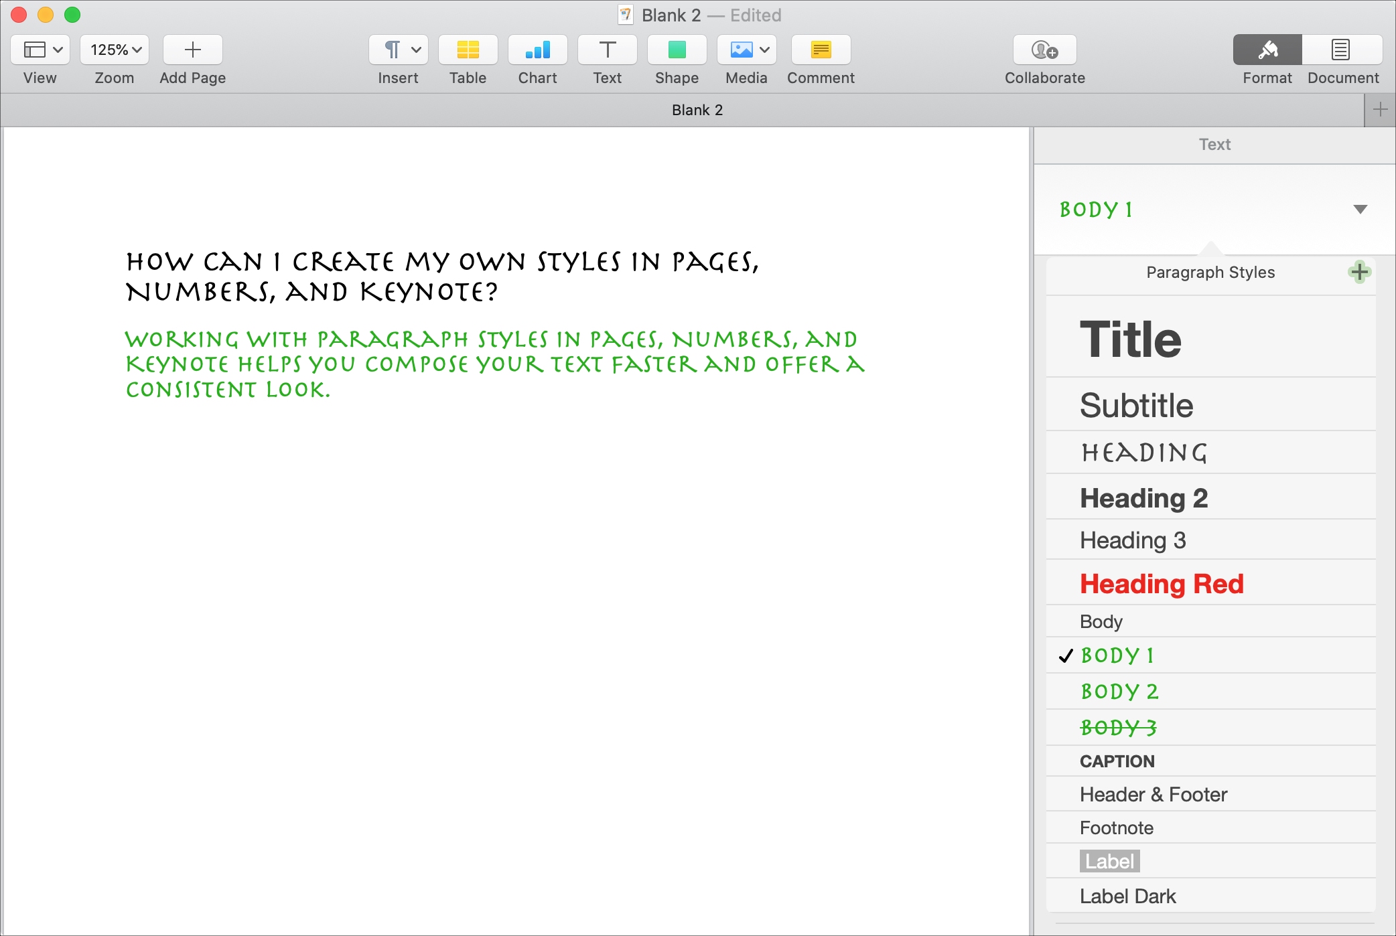The width and height of the screenshot is (1396, 936).
Task: Click the new tab plus button
Action: [1380, 110]
